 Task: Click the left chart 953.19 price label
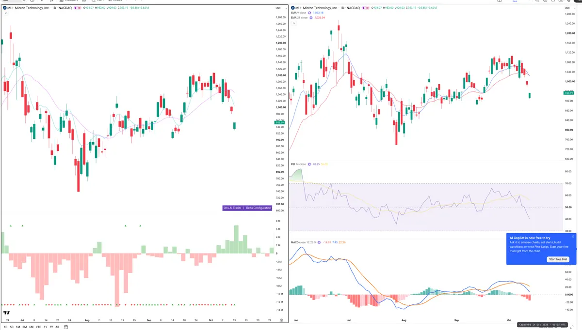click(279, 122)
